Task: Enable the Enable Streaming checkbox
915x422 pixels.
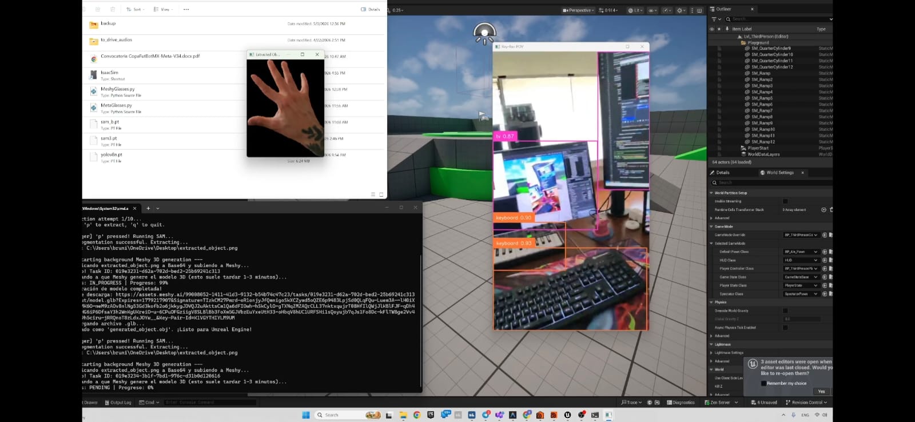Action: 785,201
